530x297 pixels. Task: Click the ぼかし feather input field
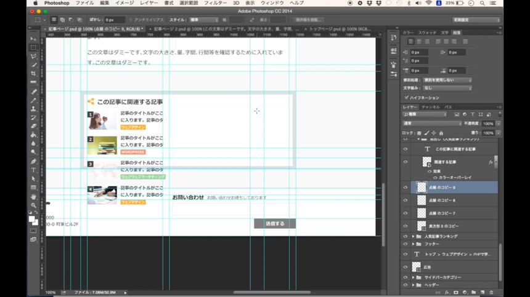tap(114, 20)
